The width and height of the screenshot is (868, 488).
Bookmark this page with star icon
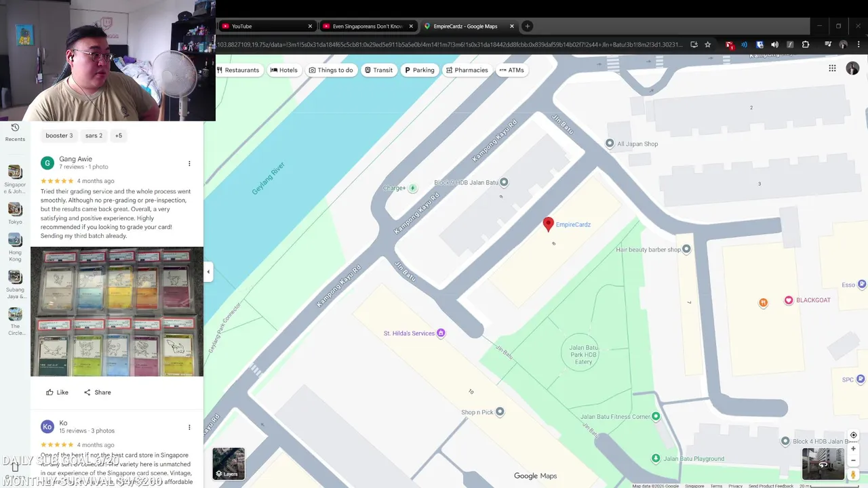click(x=708, y=45)
